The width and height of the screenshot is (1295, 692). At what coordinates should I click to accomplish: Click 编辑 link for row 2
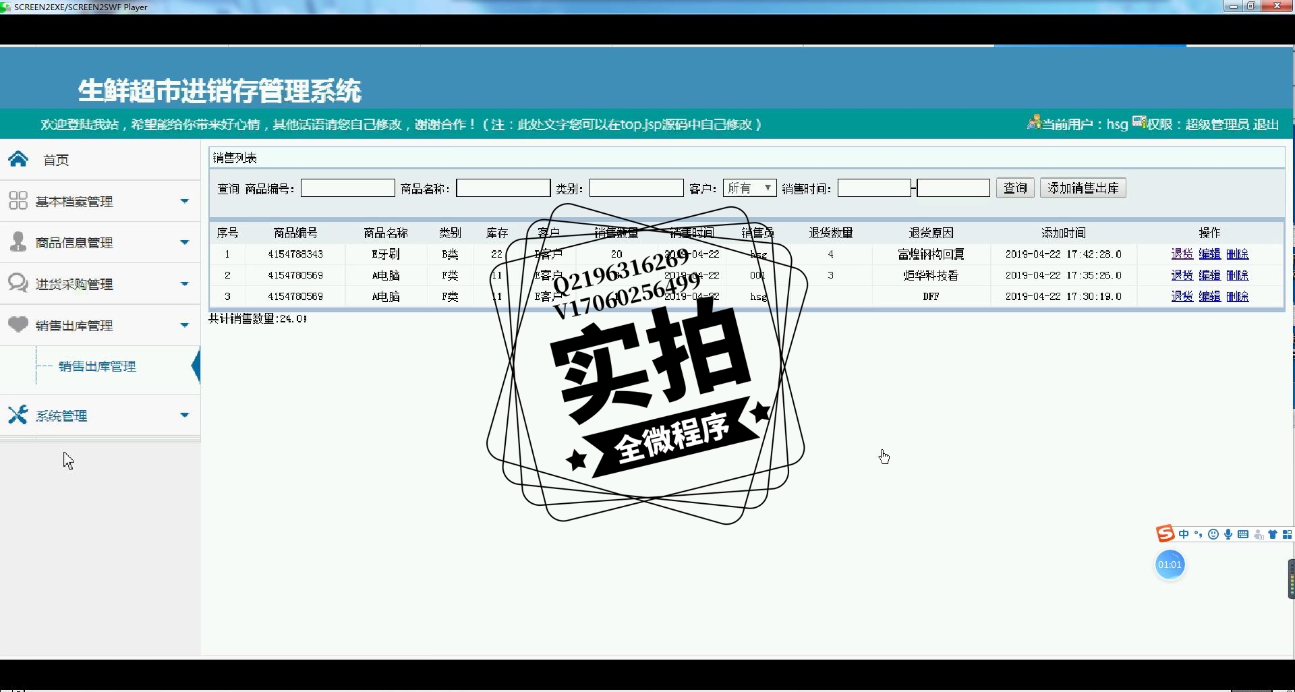tap(1210, 275)
